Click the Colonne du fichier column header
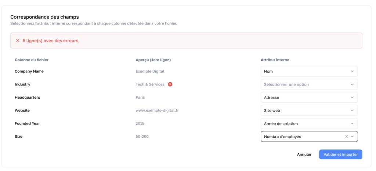Viewport: 376px width, 171px height. 32,60
